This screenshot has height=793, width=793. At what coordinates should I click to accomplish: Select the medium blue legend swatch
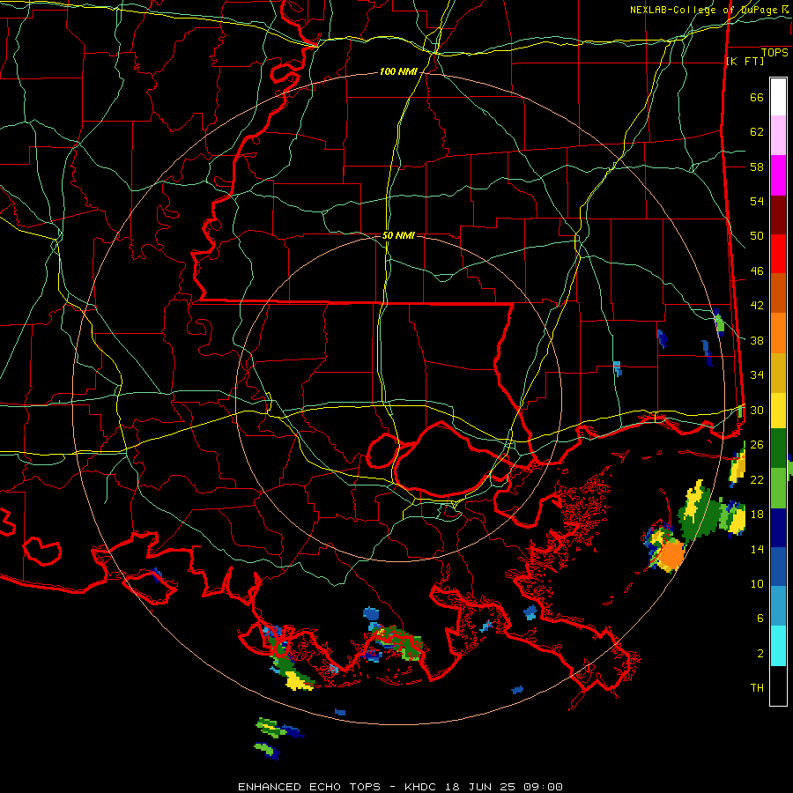tap(778, 567)
